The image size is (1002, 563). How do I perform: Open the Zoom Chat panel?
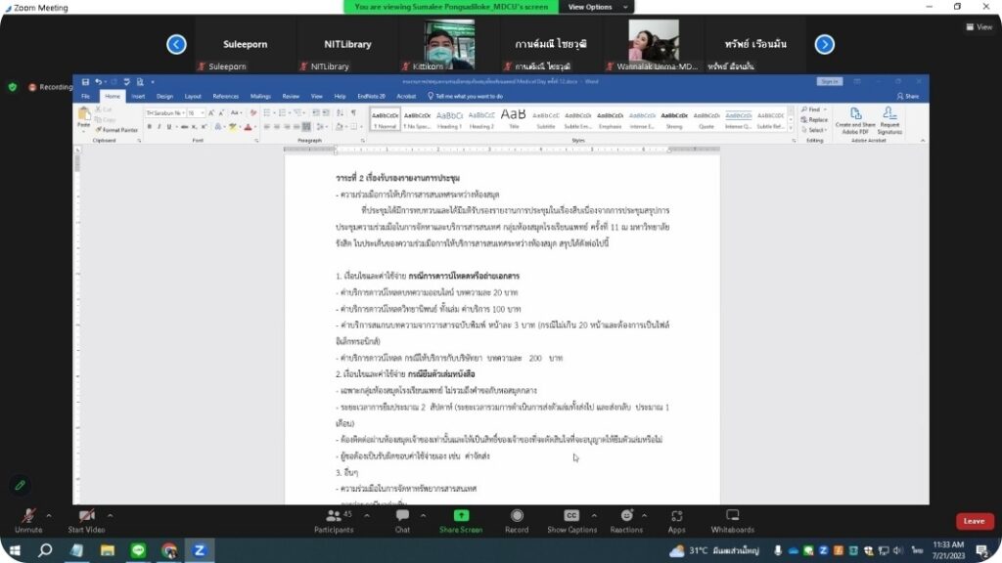[402, 515]
